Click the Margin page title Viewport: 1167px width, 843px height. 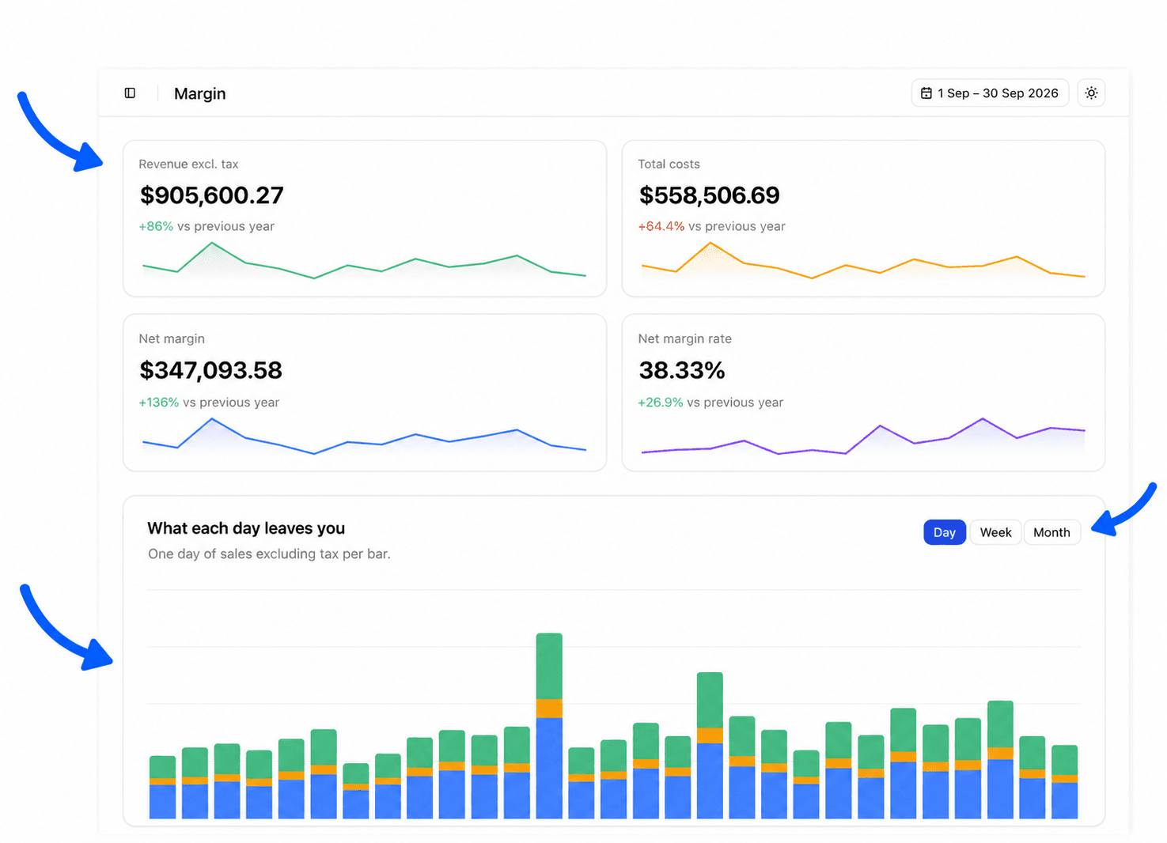coord(200,93)
